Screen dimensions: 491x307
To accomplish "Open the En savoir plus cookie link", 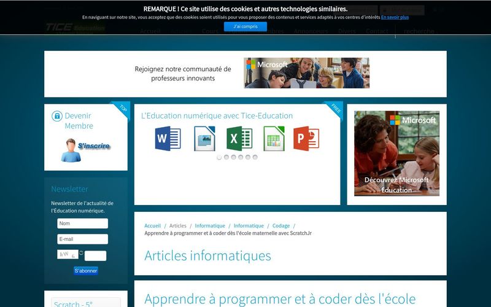I will [395, 17].
